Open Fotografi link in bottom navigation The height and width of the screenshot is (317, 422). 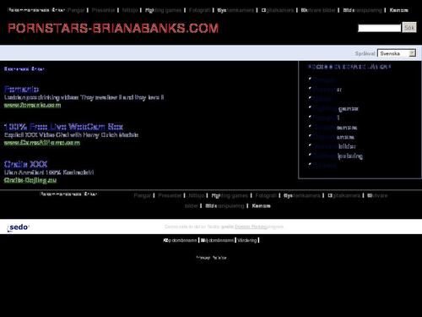(x=266, y=195)
